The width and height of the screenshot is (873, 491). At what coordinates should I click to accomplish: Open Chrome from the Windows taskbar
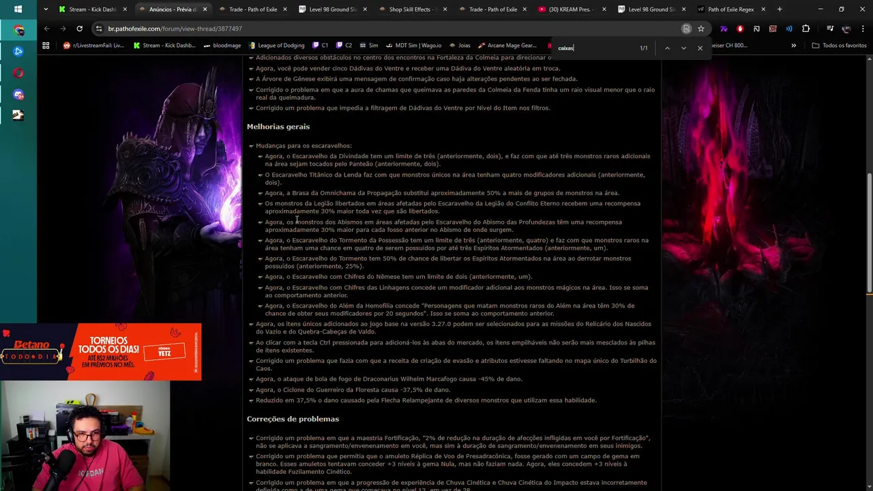pos(18,31)
